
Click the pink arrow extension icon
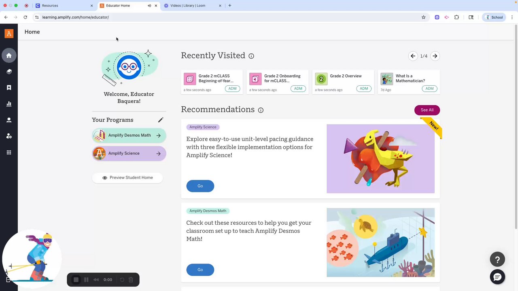(447, 17)
